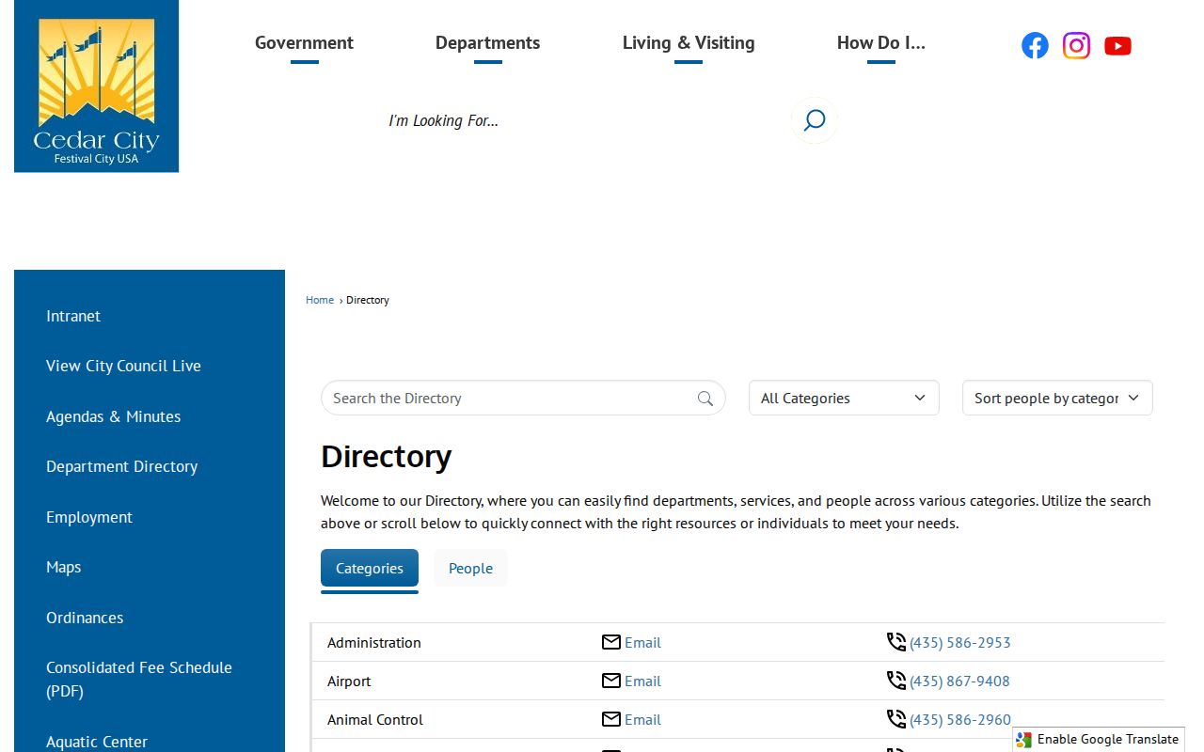Click the directory search magnifier icon
Image resolution: width=1204 pixels, height=752 pixels.
click(x=705, y=399)
